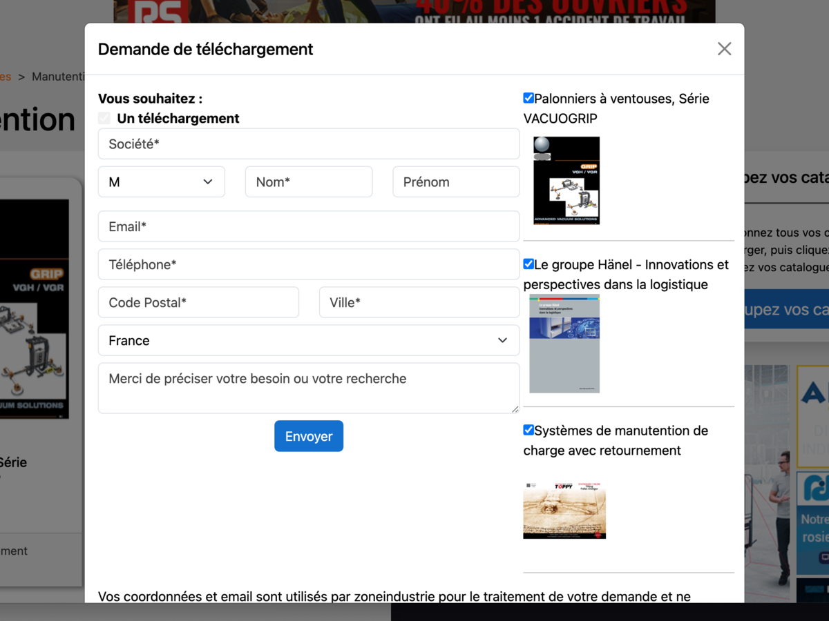Open the VACUOGRIP catalog cover thumbnail
This screenshot has height=621, width=829.
click(566, 180)
